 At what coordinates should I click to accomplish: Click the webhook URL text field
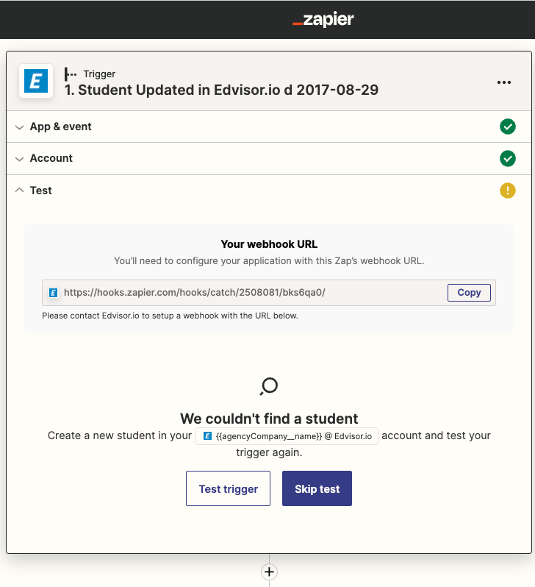[x=269, y=293]
